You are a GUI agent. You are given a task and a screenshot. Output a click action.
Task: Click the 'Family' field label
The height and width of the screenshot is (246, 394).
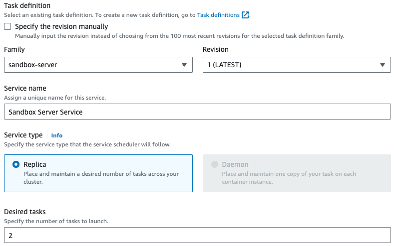(14, 49)
